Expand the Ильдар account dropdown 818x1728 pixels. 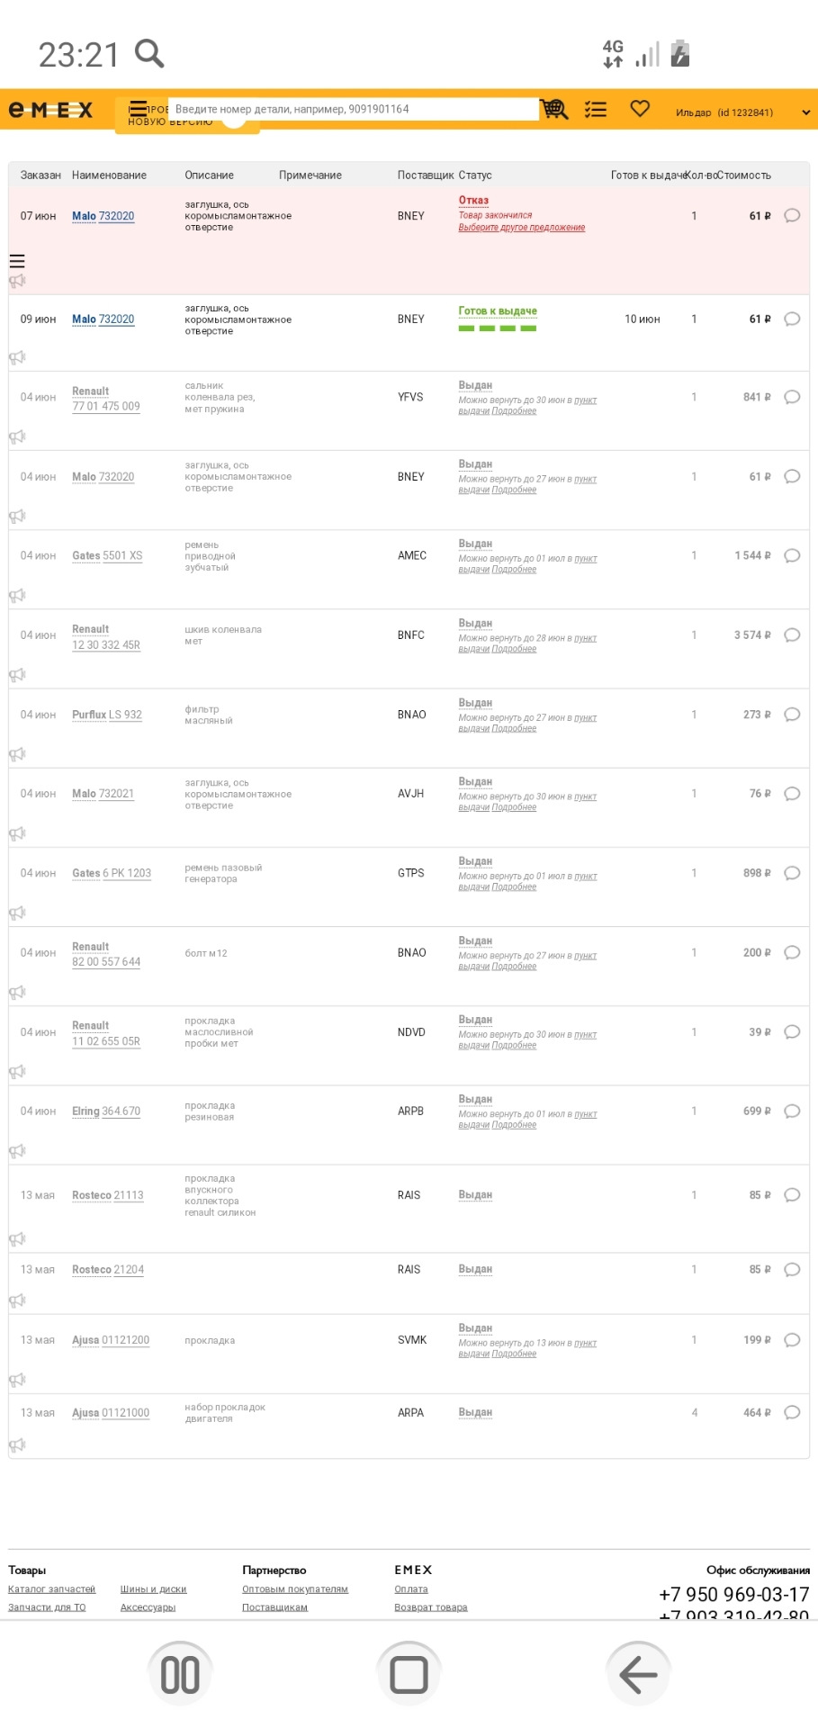point(805,112)
